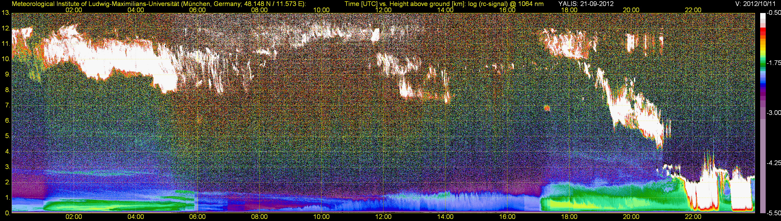Screen dimensions: 781x221
Task: Click the 20:00 label on the top time axis
Action: [631, 10]
